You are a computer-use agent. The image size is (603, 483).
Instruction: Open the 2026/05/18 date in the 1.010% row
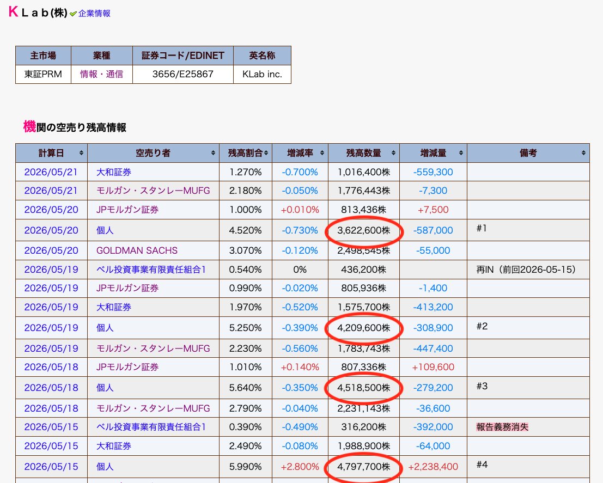pos(51,367)
